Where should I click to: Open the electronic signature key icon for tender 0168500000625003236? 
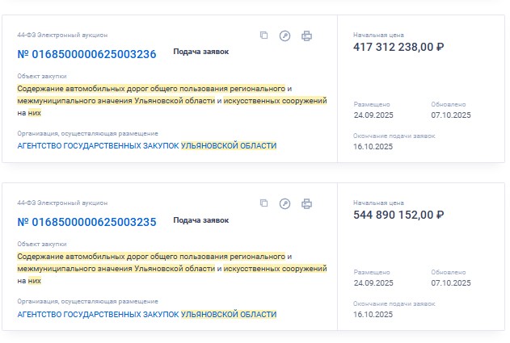pyautogui.click(x=285, y=36)
